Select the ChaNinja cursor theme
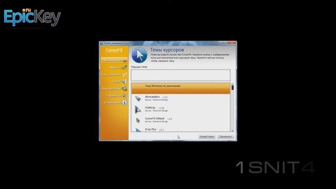 pos(181,109)
